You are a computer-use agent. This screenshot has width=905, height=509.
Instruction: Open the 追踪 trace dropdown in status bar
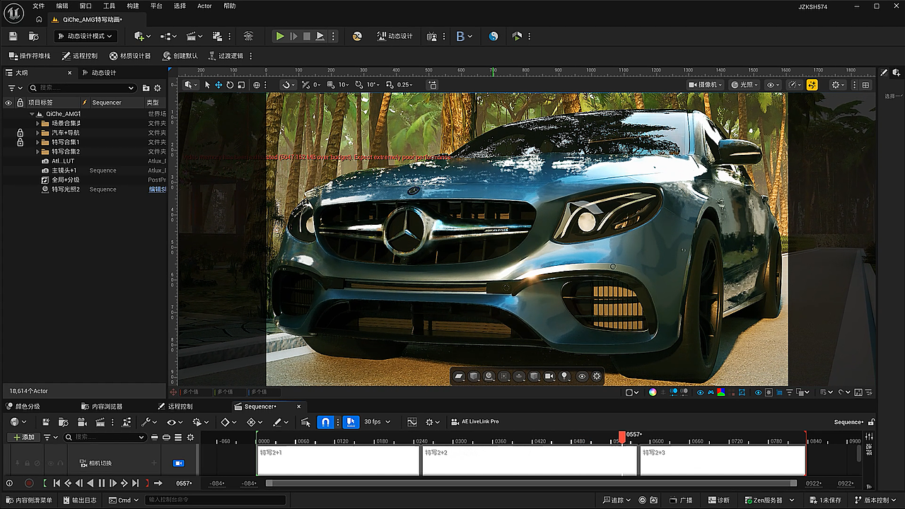point(616,501)
